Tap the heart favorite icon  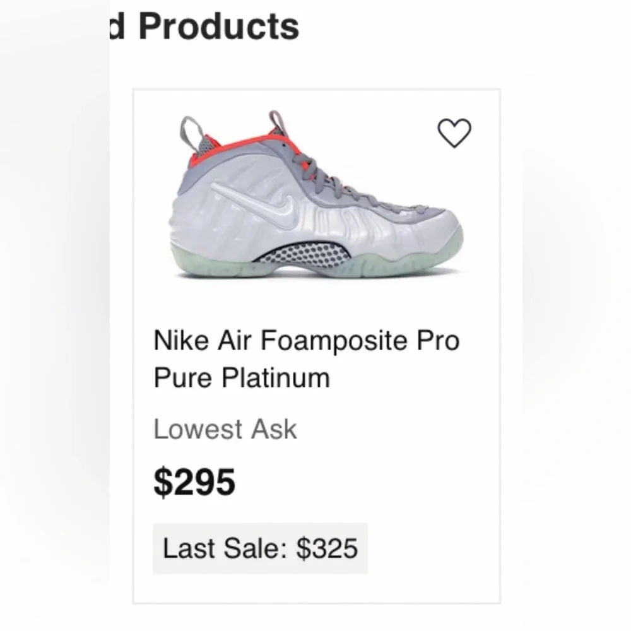(x=454, y=133)
